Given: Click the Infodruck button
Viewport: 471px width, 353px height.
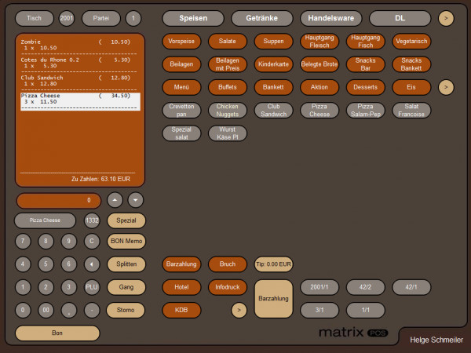Looking at the screenshot, I should tap(228, 287).
